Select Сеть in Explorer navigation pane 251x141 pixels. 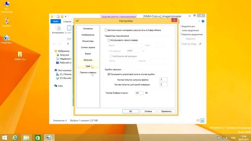(x=58, y=86)
